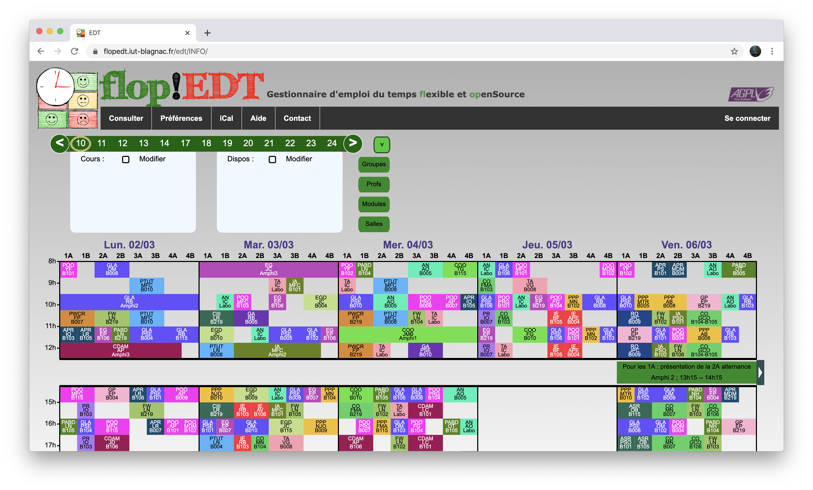Select week 20
813x490 pixels.
click(x=248, y=143)
